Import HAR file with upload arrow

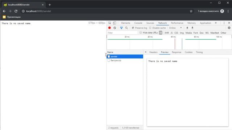click(187, 28)
